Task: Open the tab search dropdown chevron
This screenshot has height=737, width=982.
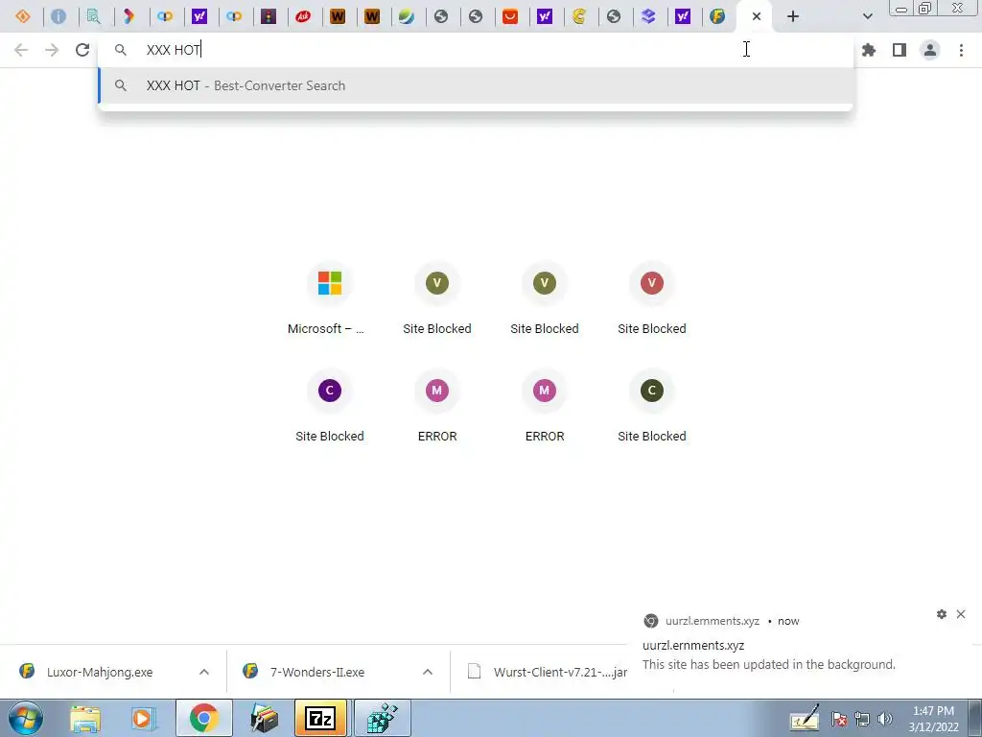Action: [867, 16]
